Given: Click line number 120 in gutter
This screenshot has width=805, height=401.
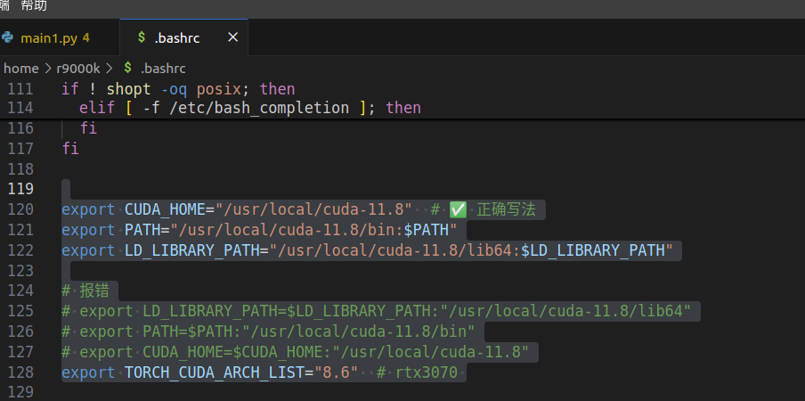Looking at the screenshot, I should [x=20, y=209].
